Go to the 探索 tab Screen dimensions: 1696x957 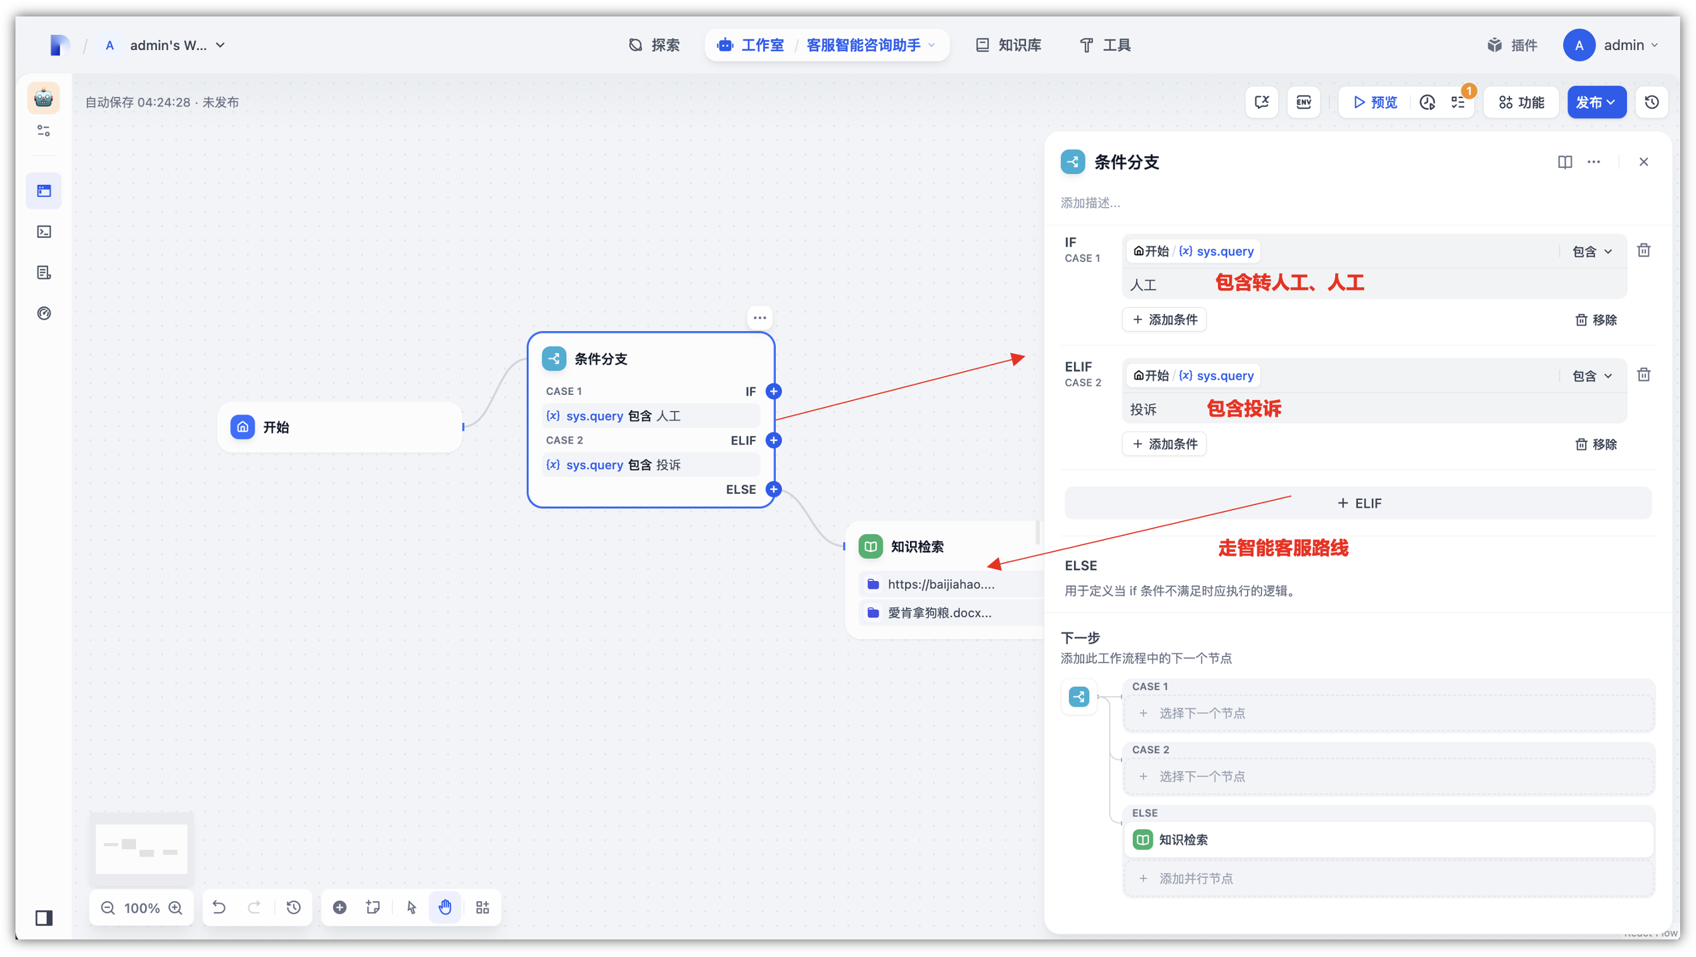[x=654, y=46]
